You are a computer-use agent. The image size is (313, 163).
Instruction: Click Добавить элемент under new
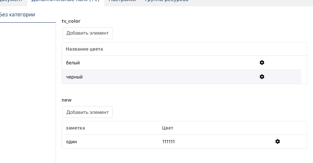(87, 112)
